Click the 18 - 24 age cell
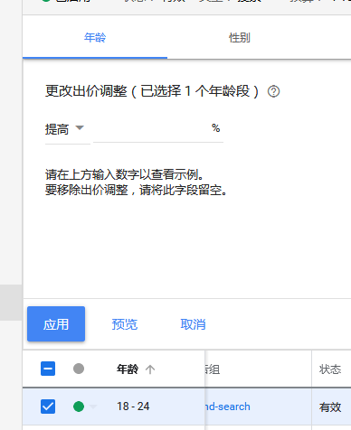 click(133, 407)
